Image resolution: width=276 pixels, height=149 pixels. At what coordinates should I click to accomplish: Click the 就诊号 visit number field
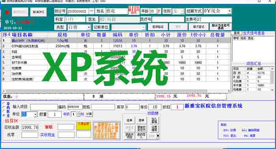pyautogui.click(x=78, y=11)
